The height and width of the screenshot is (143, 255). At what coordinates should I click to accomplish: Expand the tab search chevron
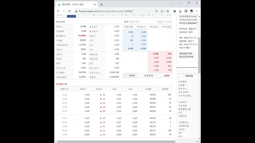pos(173,3)
